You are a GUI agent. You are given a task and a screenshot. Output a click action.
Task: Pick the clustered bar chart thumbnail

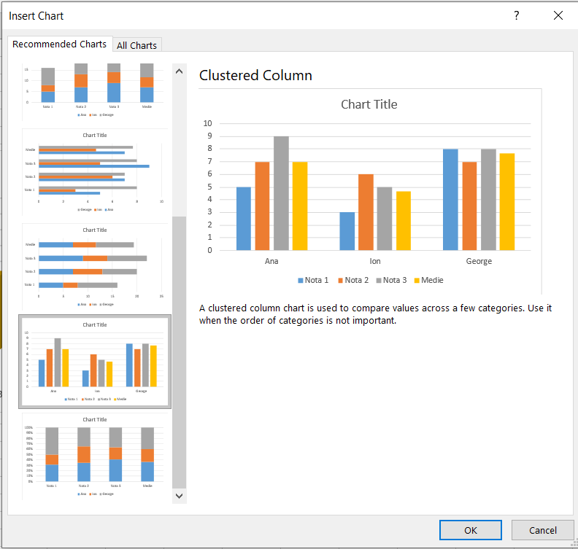click(95, 171)
